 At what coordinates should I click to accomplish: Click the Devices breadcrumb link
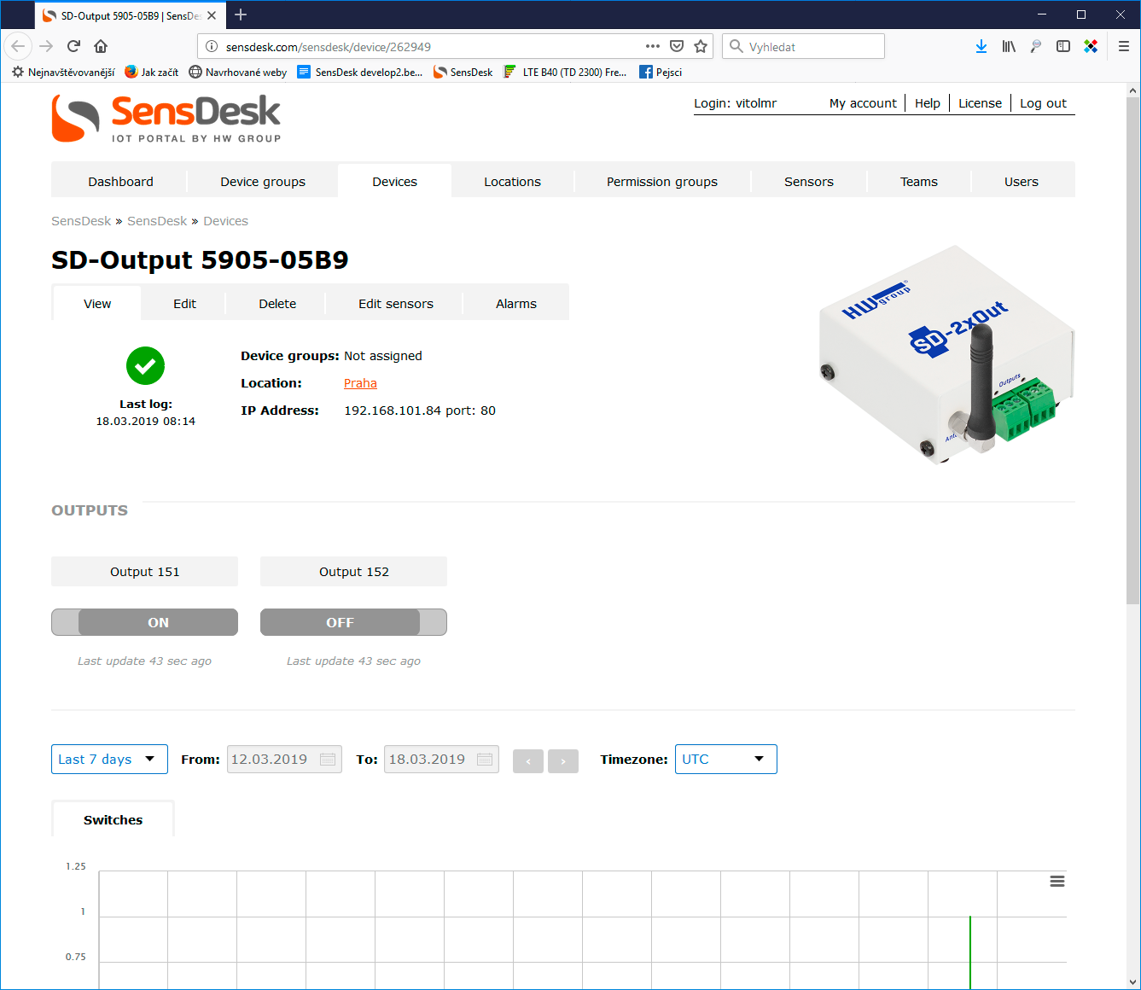tap(225, 221)
